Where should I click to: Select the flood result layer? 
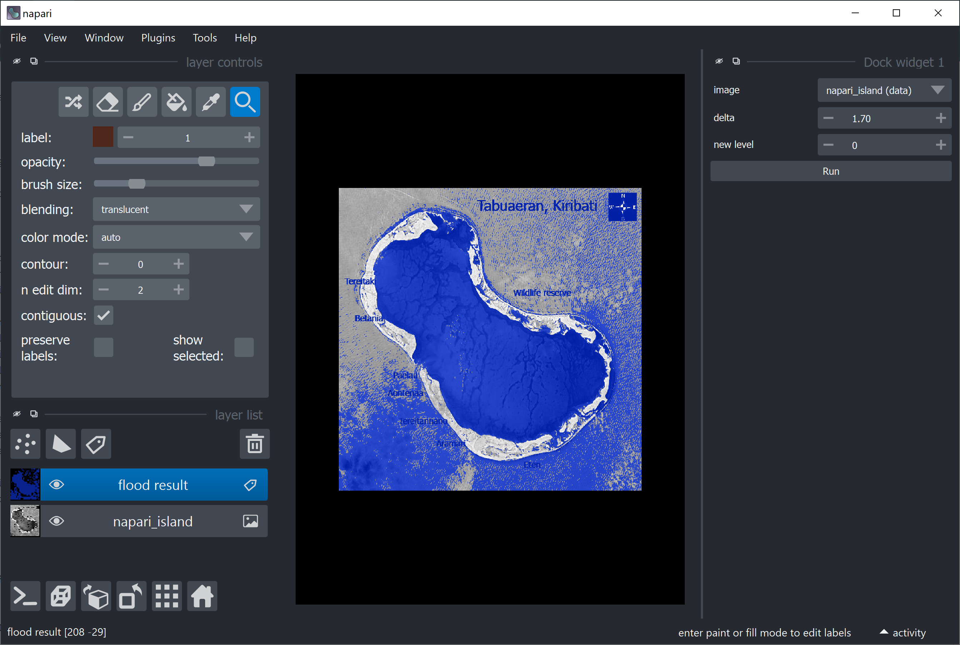pyautogui.click(x=153, y=485)
